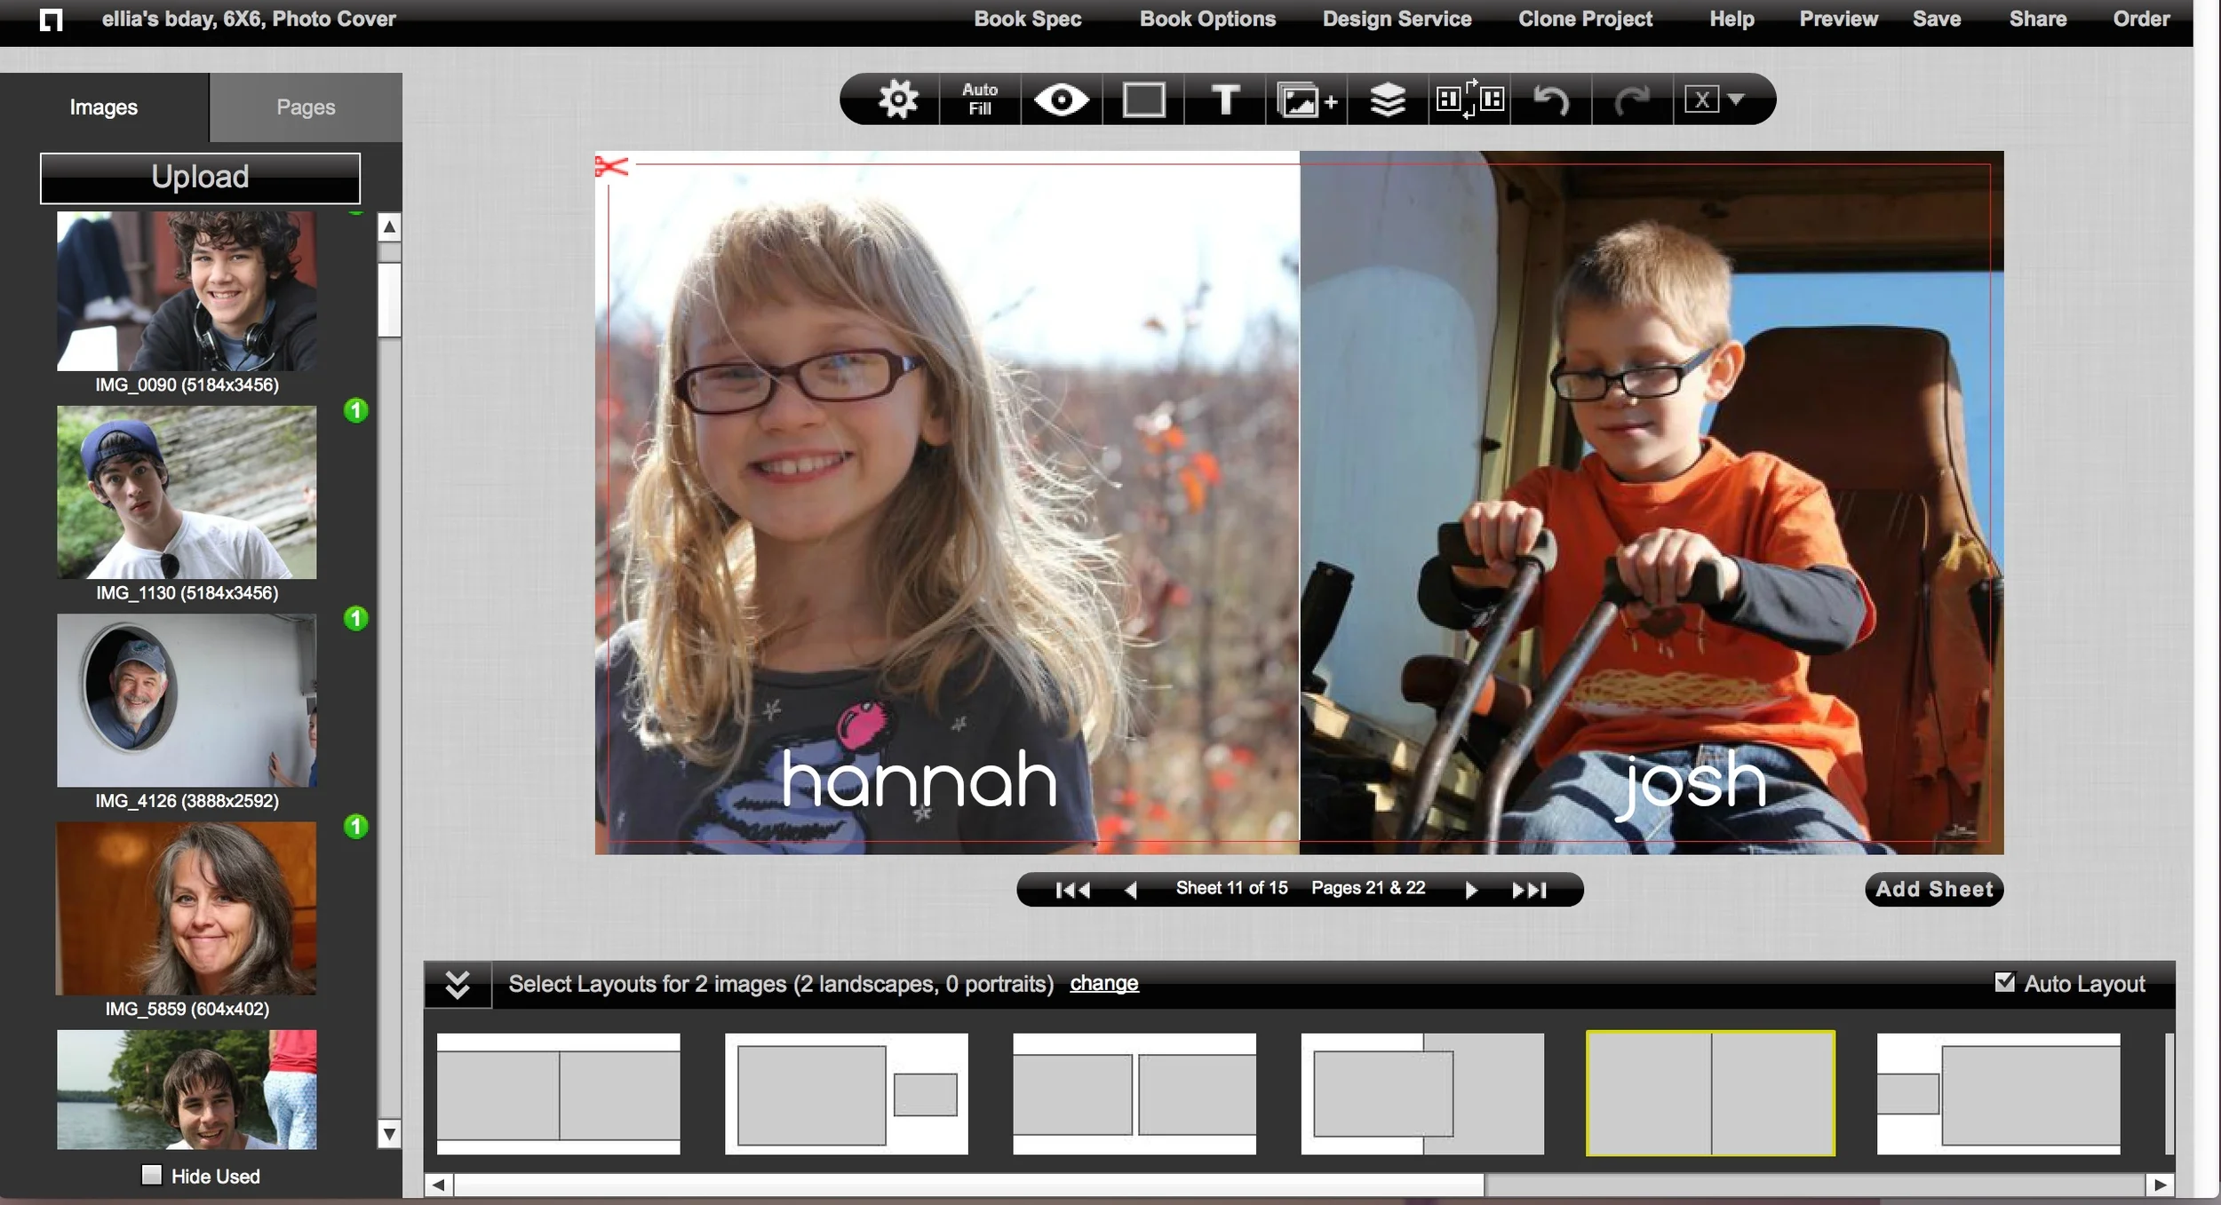Toggle the eye preview icon
Image resolution: width=2221 pixels, height=1205 pixels.
(1061, 99)
